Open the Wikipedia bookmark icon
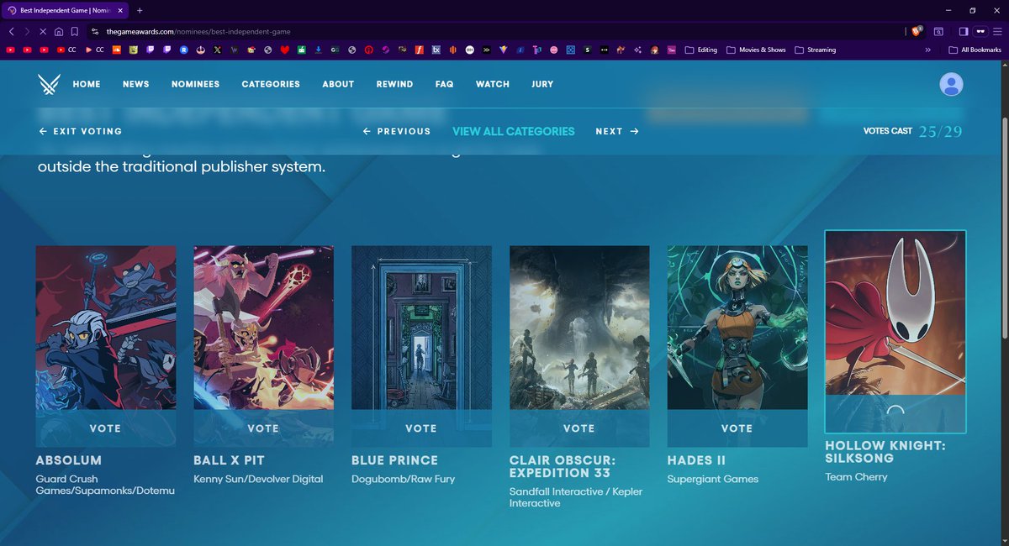Viewport: 1009px width, 546px height. [234, 50]
